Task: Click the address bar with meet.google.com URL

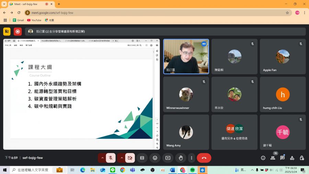Action: [154, 13]
